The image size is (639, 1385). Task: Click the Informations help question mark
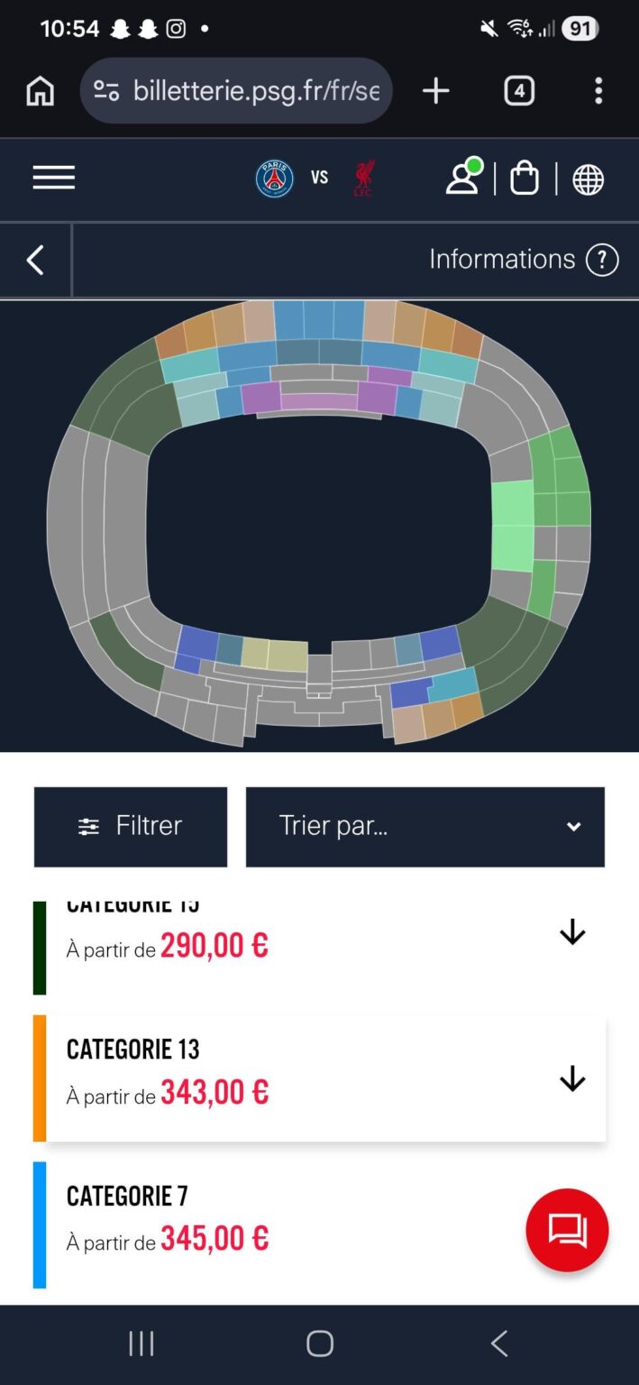pos(600,259)
